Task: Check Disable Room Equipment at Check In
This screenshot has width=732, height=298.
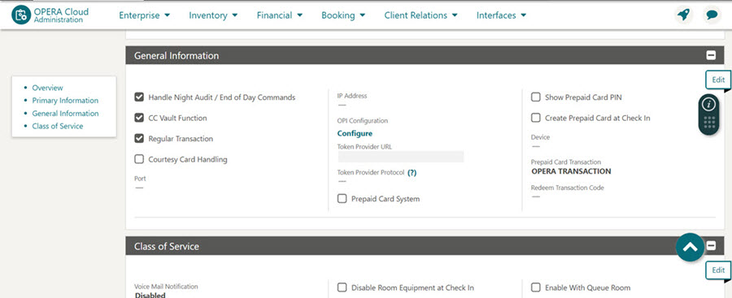Action: tap(342, 287)
